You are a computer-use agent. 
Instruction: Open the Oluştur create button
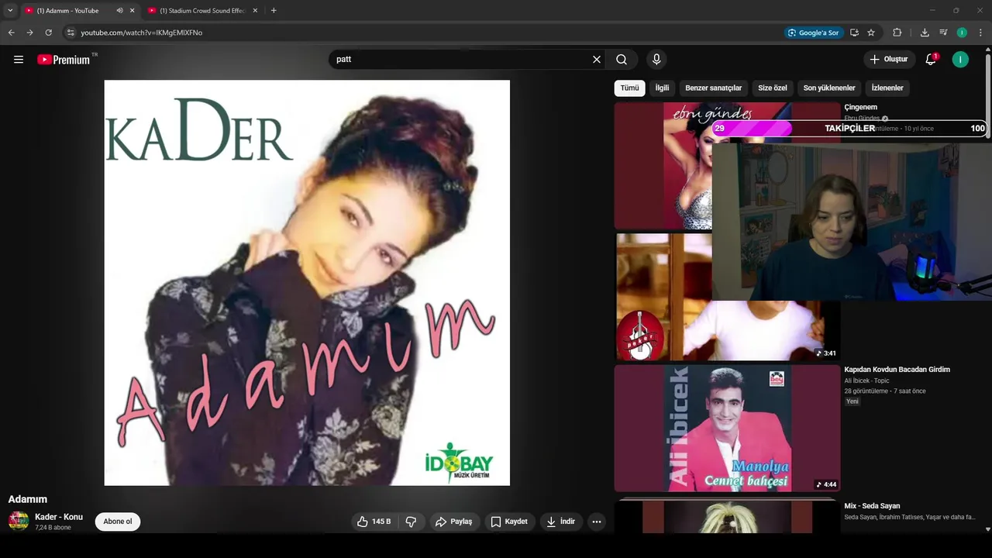(890, 60)
